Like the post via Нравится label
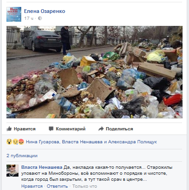 coord(24,129)
